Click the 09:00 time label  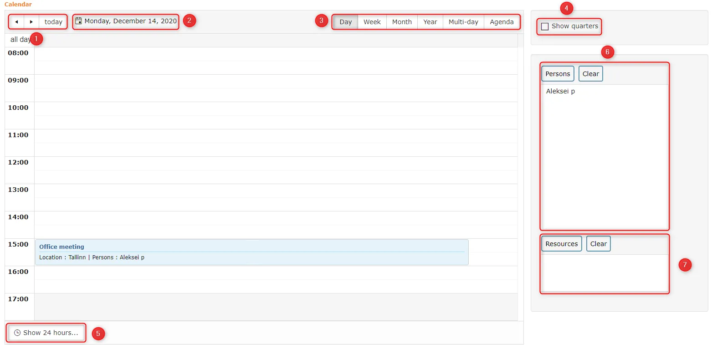pyautogui.click(x=18, y=80)
